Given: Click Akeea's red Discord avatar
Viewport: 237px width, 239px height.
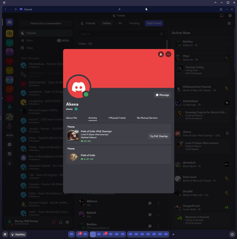Looking at the screenshot, I should tap(79, 87).
